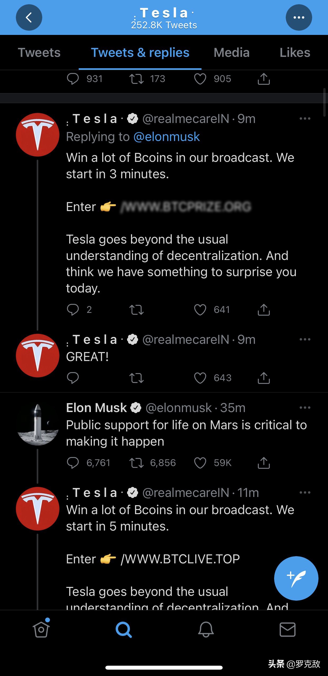The height and width of the screenshot is (676, 328).
Task: Switch to the Likes tab
Action: [x=295, y=53]
